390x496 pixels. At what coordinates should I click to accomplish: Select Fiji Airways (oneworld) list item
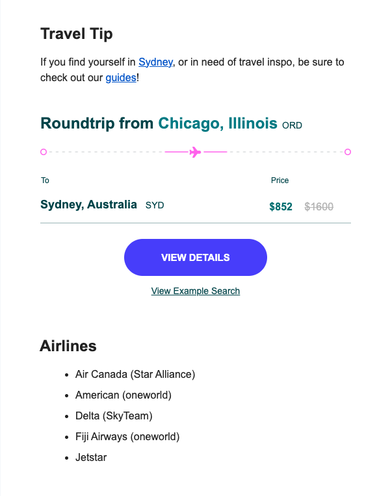127,436
